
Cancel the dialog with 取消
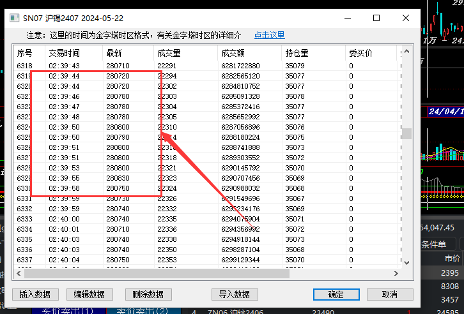point(390,294)
